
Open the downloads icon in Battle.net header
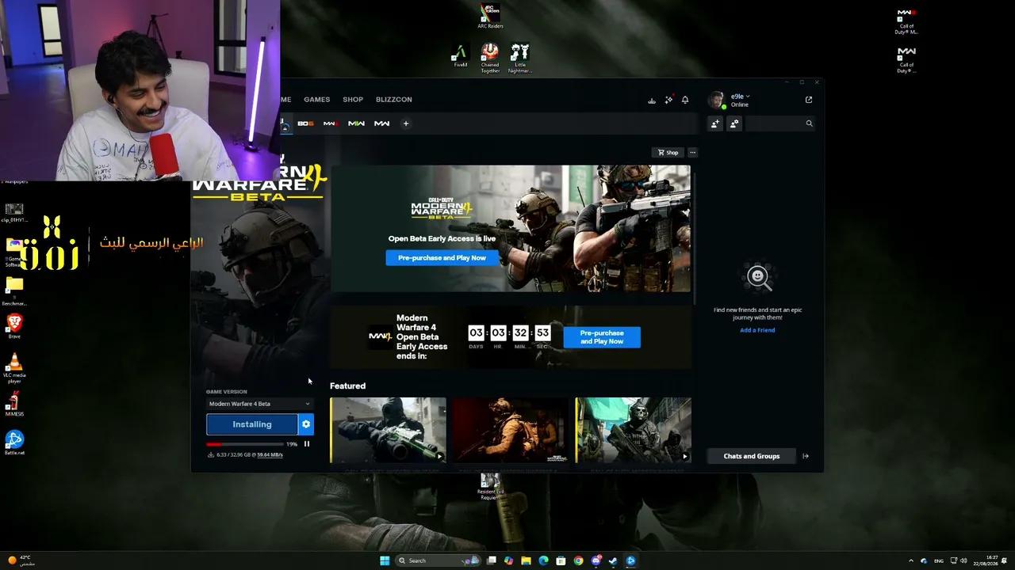652,100
